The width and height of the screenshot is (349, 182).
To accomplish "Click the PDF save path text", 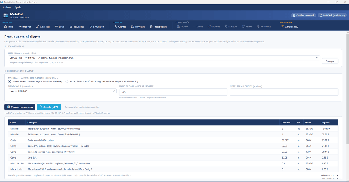I will pos(57,113).
